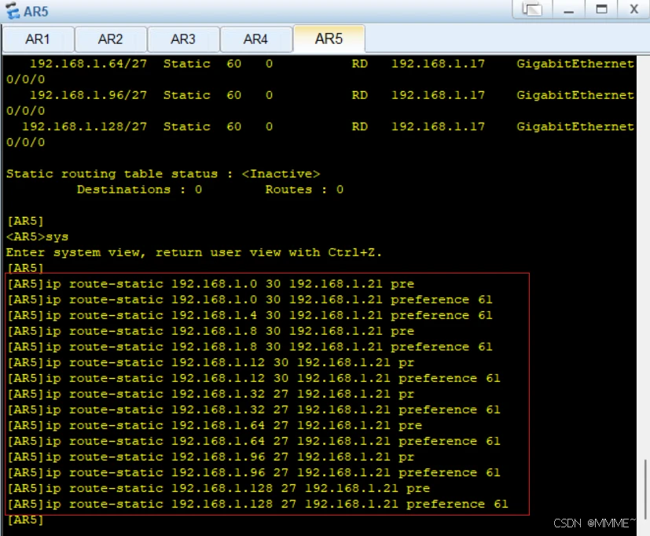This screenshot has height=536, width=650.
Task: Minimize the AR5 console window
Action: [569, 9]
